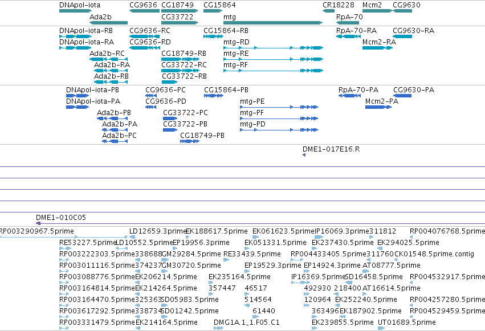Select protein CG33722-PB

[x=185, y=124]
